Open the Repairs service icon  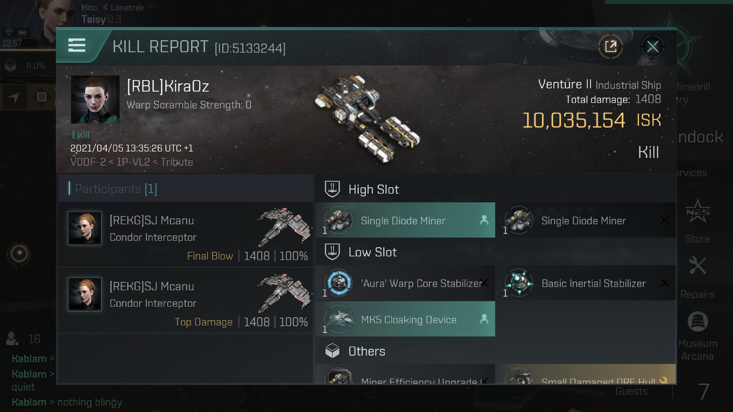point(697,277)
